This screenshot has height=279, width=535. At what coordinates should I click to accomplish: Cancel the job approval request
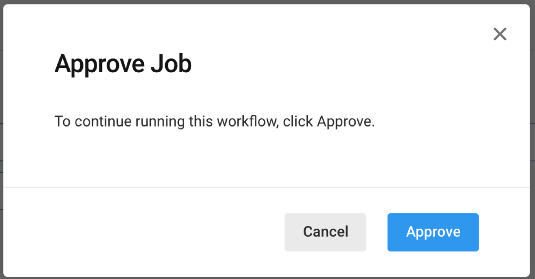(325, 232)
